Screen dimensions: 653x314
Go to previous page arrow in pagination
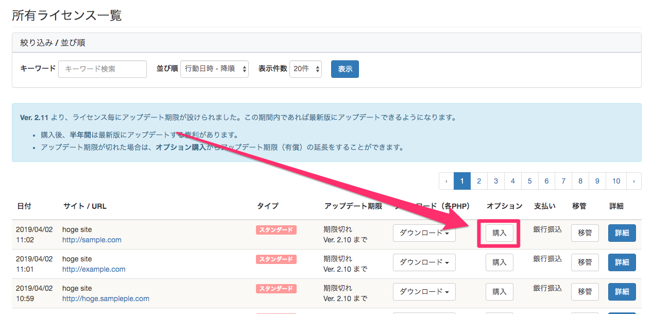pos(446,181)
